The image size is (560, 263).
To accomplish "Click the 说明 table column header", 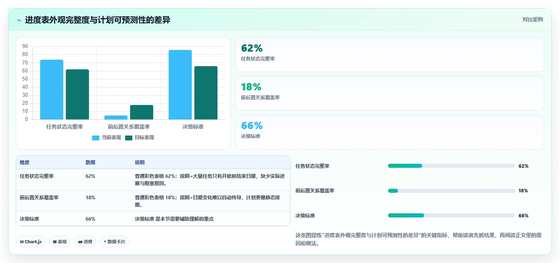I will tap(139, 163).
